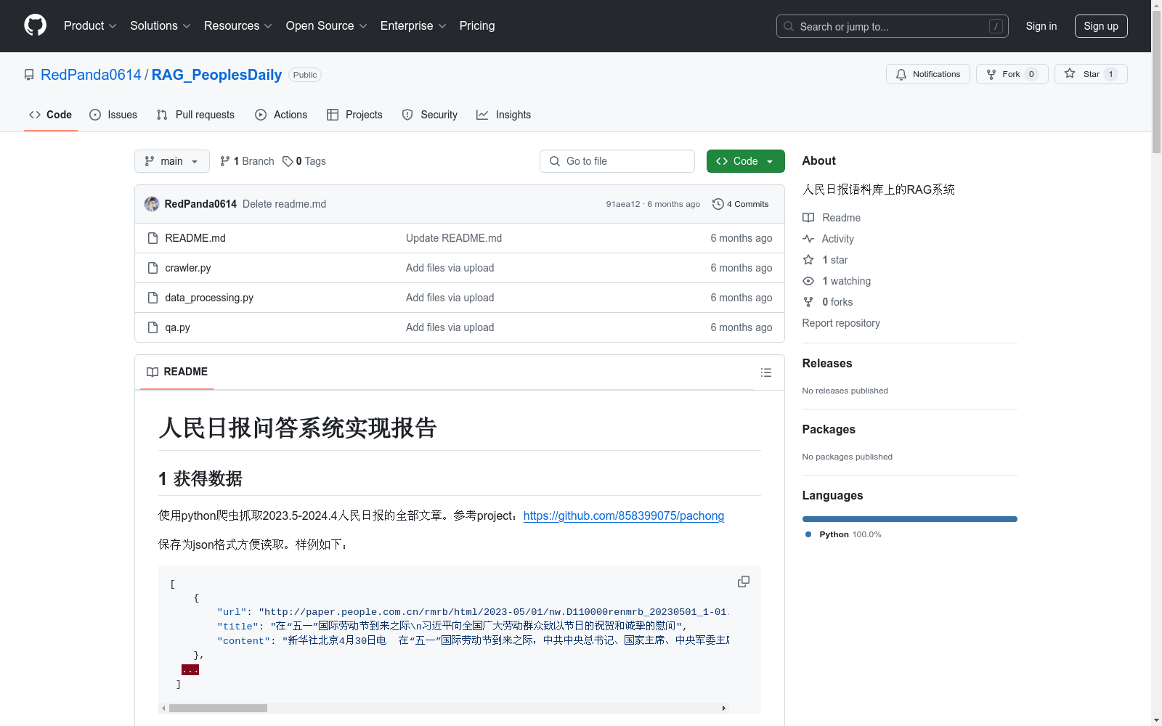Click Report repository

[x=841, y=323]
